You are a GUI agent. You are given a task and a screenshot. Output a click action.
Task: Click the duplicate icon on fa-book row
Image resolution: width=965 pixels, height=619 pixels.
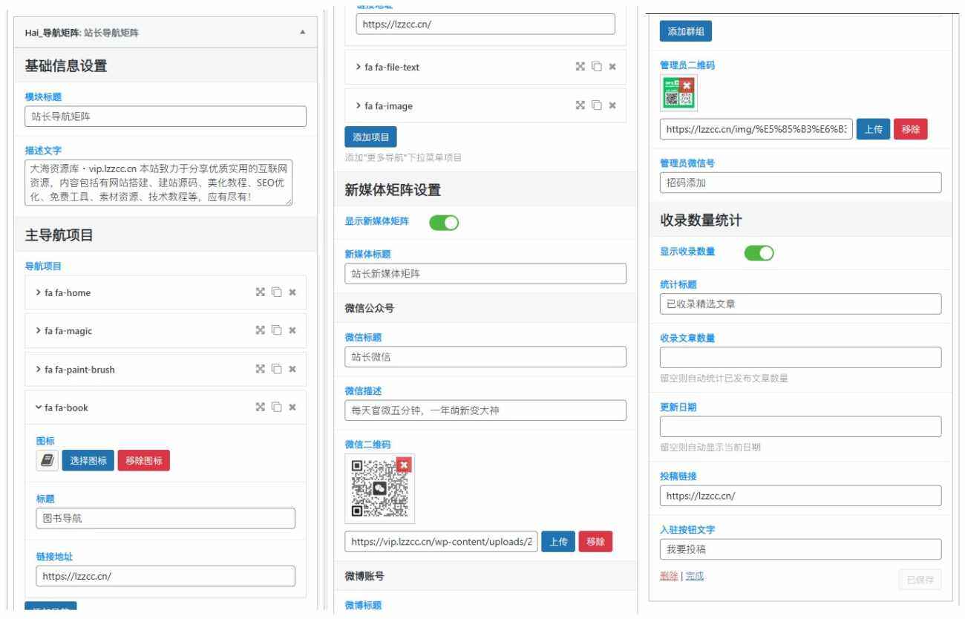276,407
